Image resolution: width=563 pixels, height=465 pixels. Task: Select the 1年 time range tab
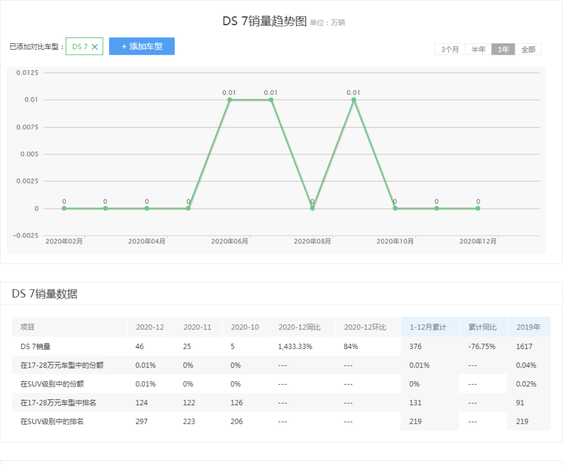coord(503,49)
